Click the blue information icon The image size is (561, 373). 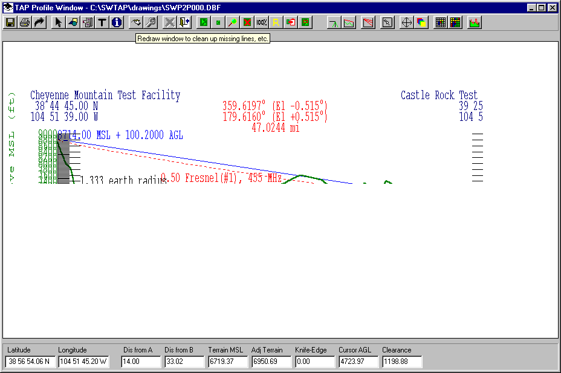coord(117,22)
